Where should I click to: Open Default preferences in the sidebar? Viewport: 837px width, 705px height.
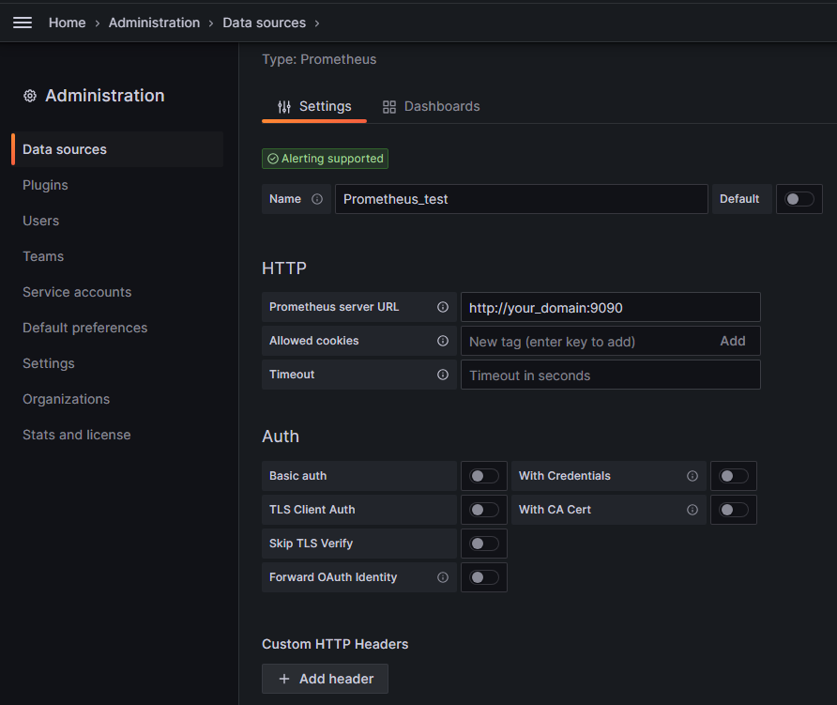pos(84,328)
